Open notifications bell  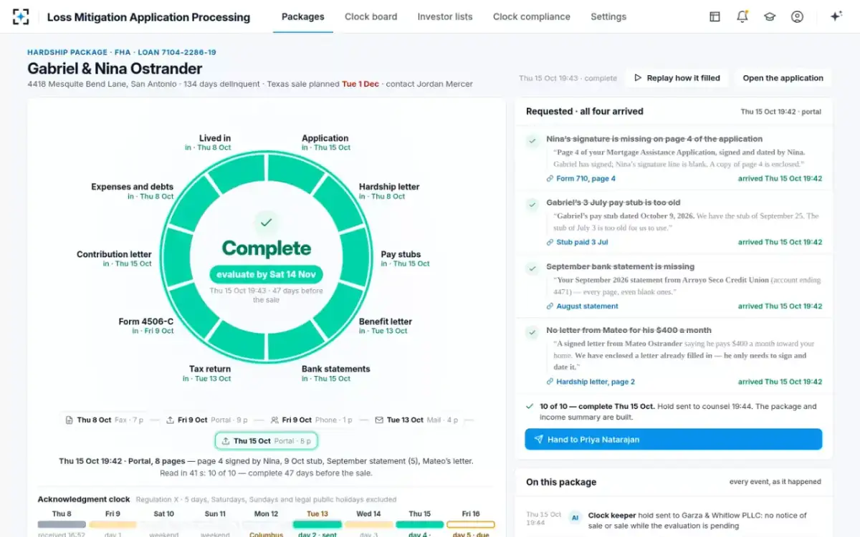pyautogui.click(x=742, y=16)
